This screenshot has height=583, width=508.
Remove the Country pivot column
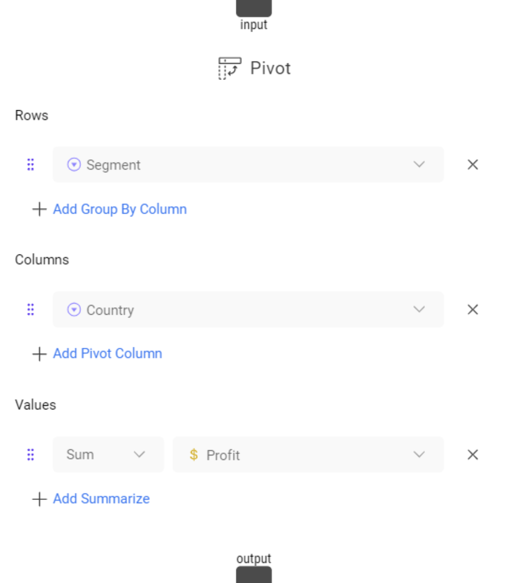click(473, 309)
